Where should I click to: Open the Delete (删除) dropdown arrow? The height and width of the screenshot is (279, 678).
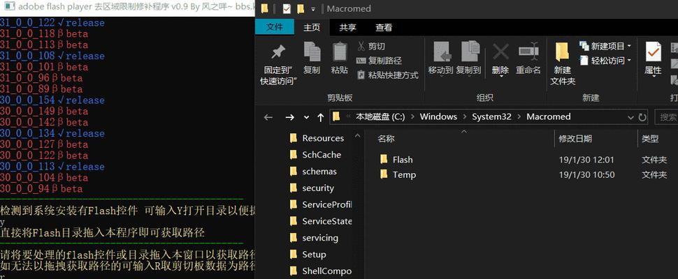pyautogui.click(x=500, y=77)
